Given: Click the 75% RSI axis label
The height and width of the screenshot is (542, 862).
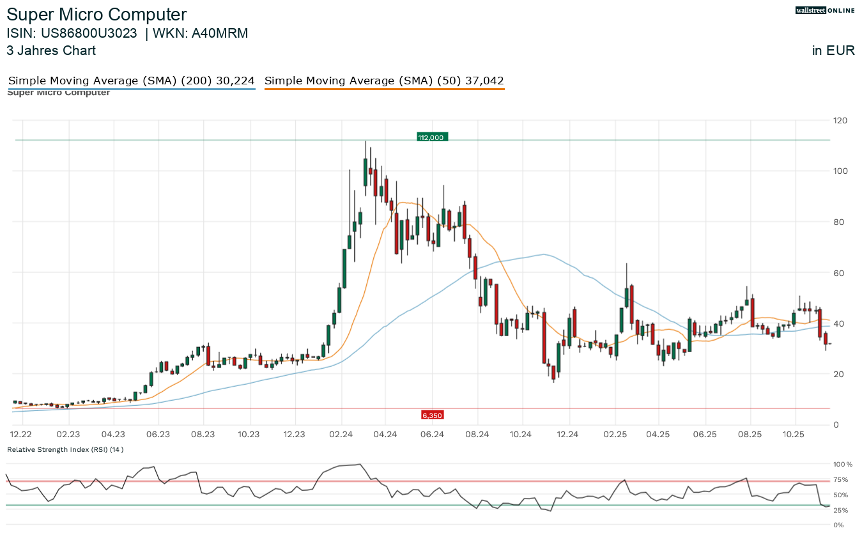Looking at the screenshot, I should coord(842,480).
